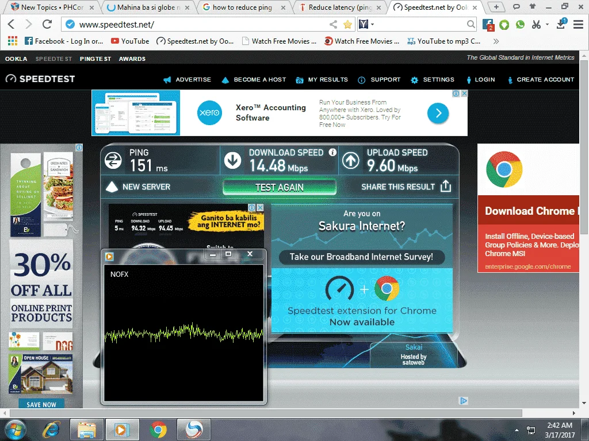Viewport: 589px width, 441px height.
Task: Open Speedtest SETTINGS
Action: click(x=433, y=79)
